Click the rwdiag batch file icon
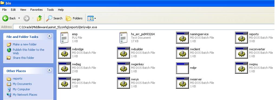The height and width of the screenshot is (100, 275). point(64,68)
